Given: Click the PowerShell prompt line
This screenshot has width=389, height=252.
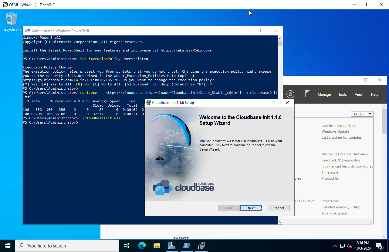Looking at the screenshot, I should 50,122.
